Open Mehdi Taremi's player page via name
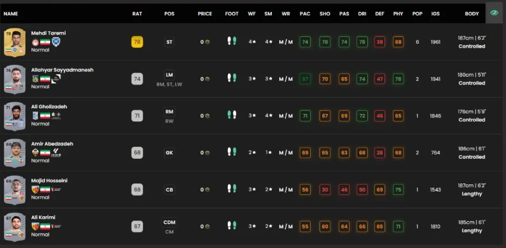The height and width of the screenshot is (248, 506). tap(48, 33)
